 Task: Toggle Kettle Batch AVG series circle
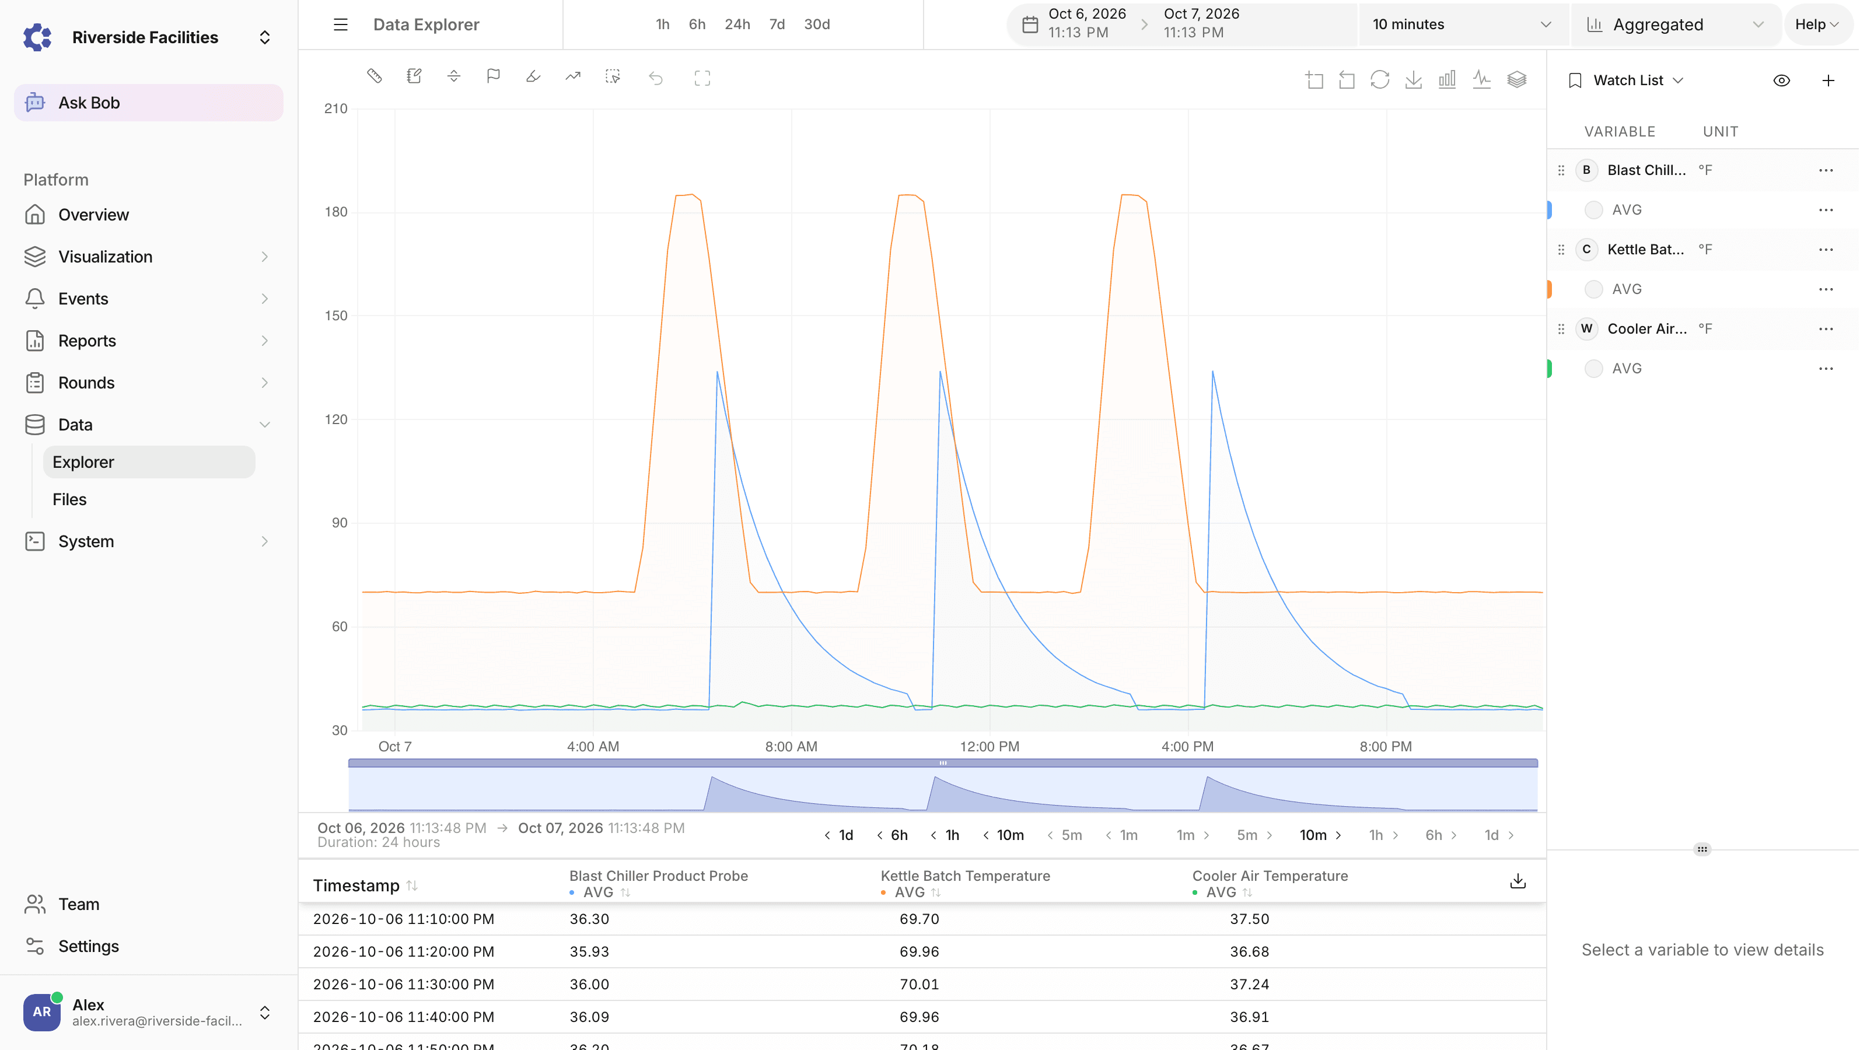[1593, 289]
